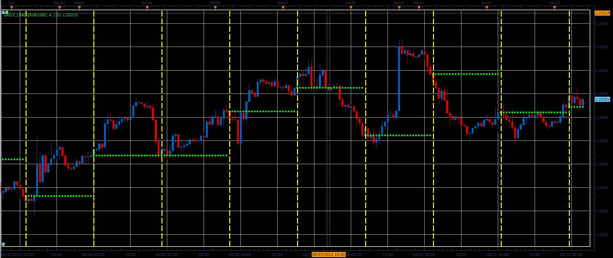The image size is (613, 258).
Task: Click the 1.2350 price axis label
Action: click(602, 188)
